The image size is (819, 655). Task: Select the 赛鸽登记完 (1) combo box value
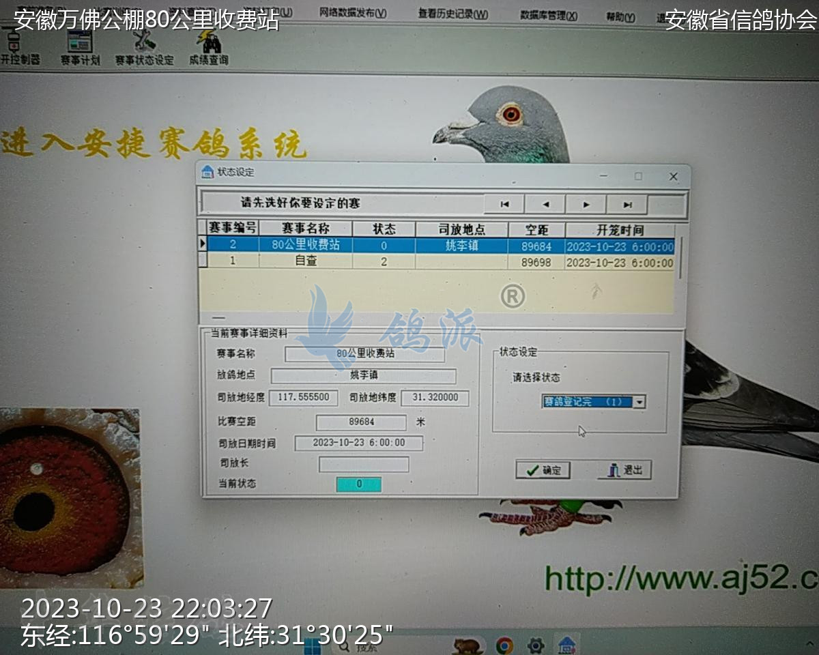click(x=588, y=402)
